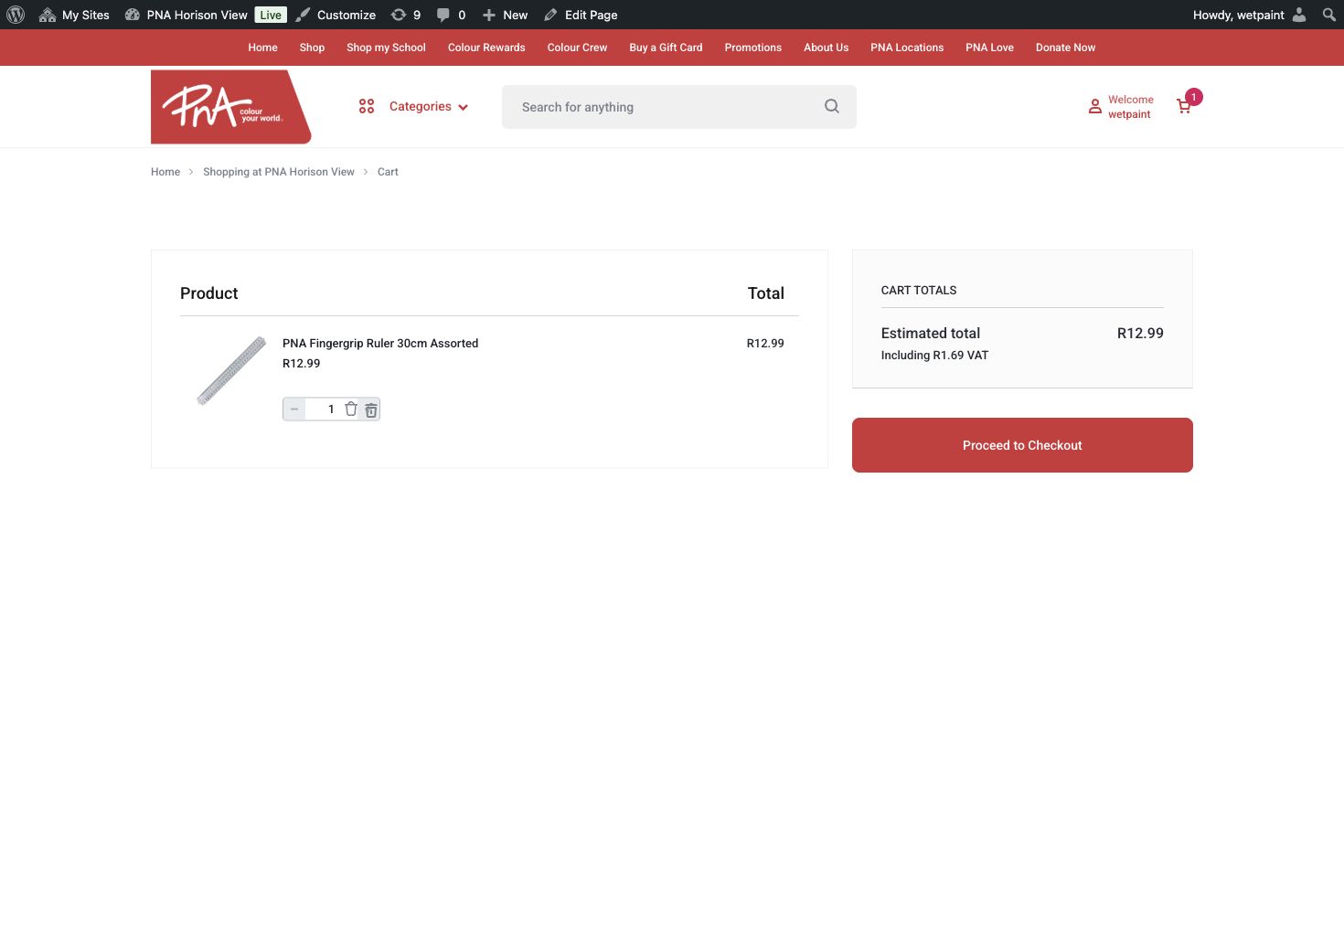This screenshot has width=1344, height=936.
Task: Open the ruler product thumbnail
Action: click(x=231, y=370)
